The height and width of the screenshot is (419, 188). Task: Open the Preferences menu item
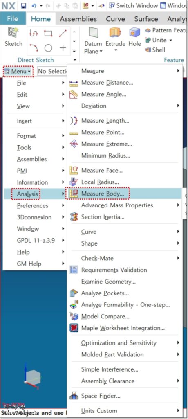(35, 205)
